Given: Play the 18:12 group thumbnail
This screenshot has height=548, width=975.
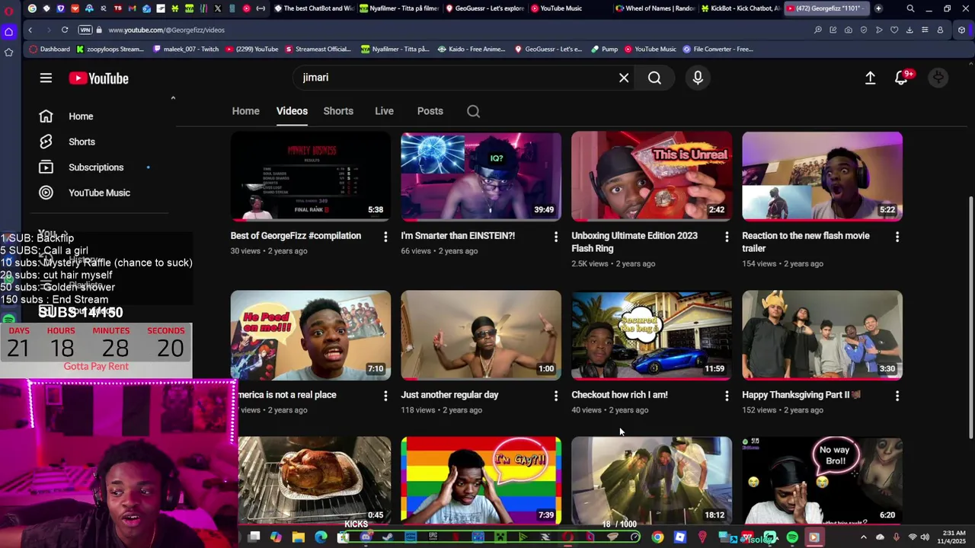Looking at the screenshot, I should [652, 479].
